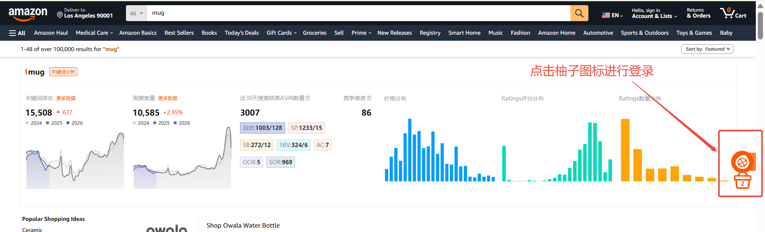Open Books nav item
This screenshot has height=232, width=765.
click(x=209, y=33)
